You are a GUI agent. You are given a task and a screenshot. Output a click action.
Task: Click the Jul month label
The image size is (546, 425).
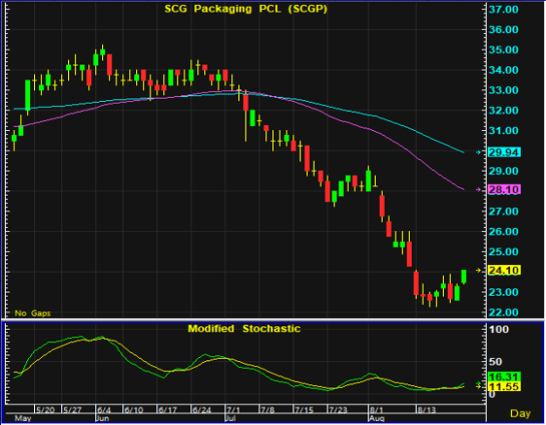click(x=230, y=418)
